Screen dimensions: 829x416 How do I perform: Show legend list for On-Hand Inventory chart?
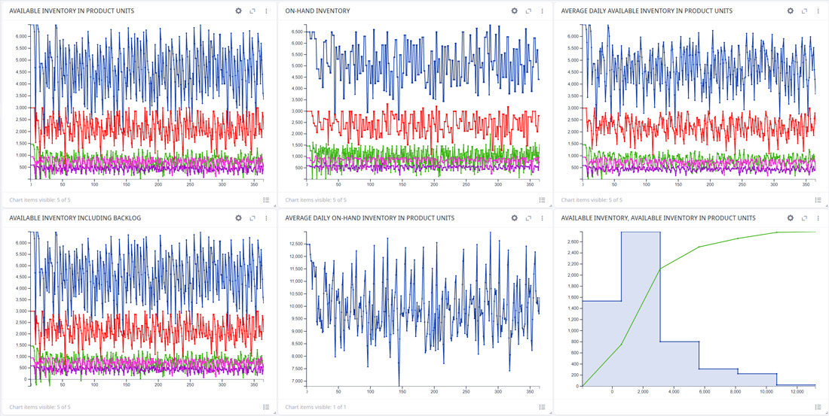pyautogui.click(x=542, y=200)
